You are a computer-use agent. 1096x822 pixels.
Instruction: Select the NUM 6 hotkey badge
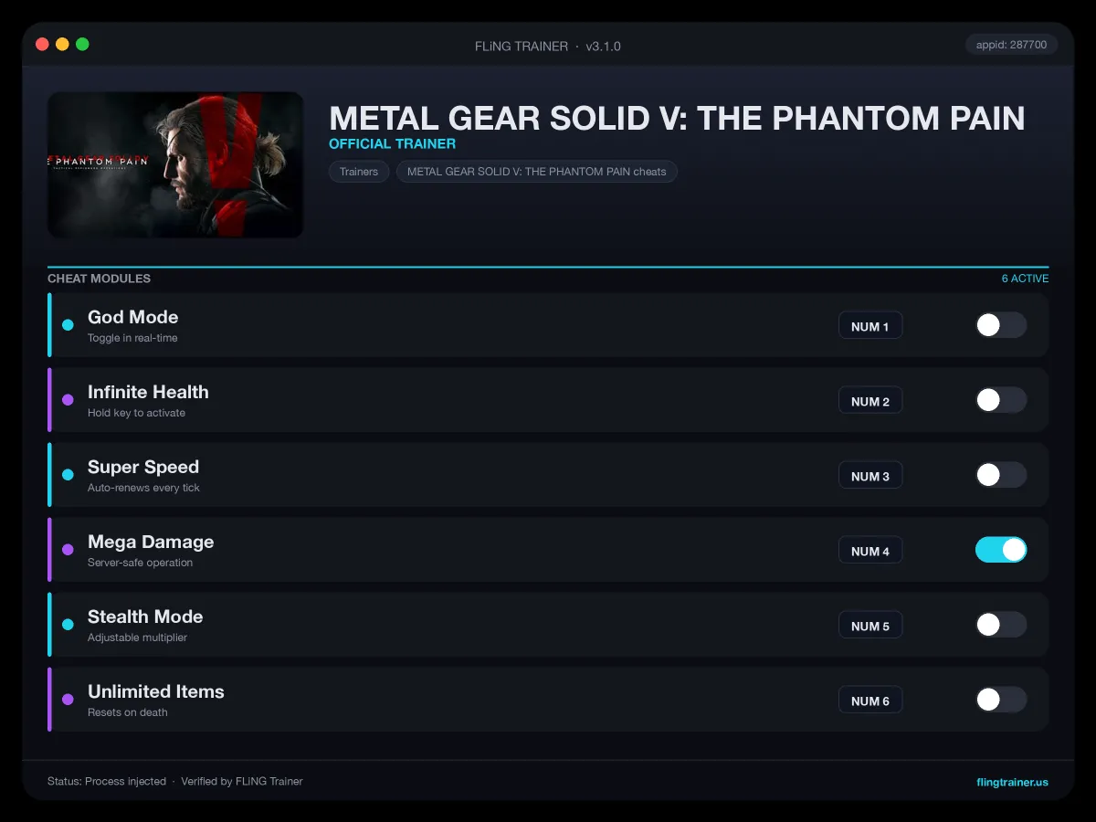tap(870, 701)
